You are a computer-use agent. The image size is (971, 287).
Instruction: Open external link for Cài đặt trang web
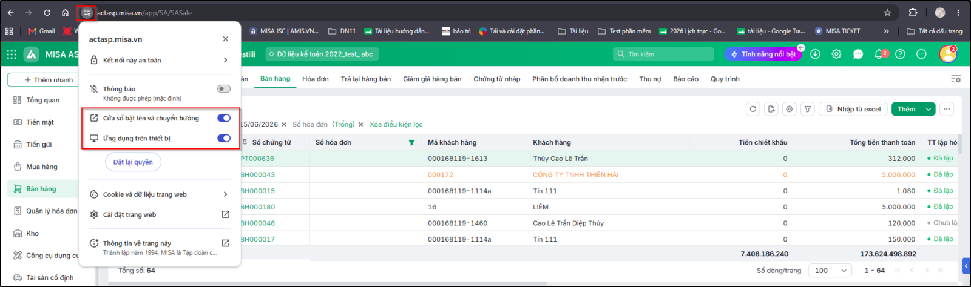pos(225,214)
